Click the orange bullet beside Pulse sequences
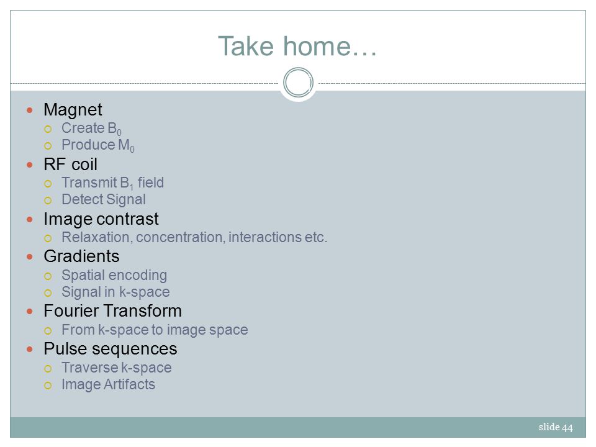The image size is (596, 447). [30, 350]
